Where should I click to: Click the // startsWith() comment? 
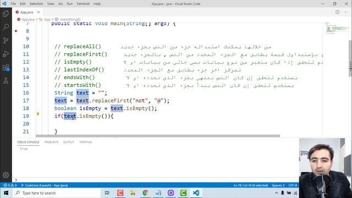pos(78,85)
